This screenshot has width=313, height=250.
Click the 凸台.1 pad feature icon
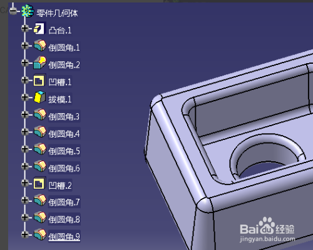click(x=39, y=28)
